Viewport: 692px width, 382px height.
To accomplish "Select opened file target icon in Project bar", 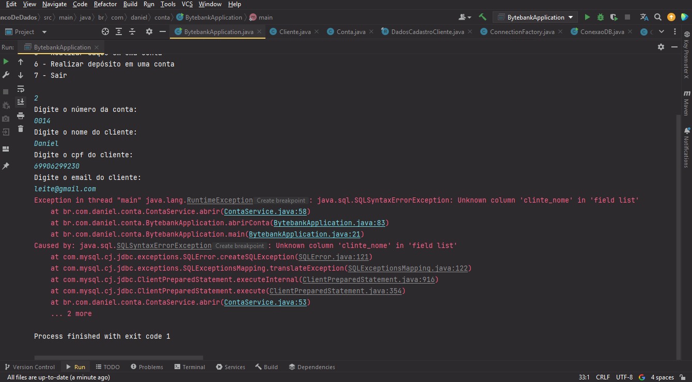I will pos(105,31).
